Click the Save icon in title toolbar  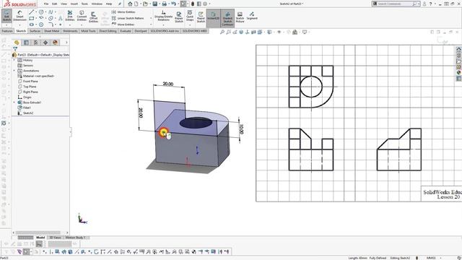click(154, 4)
